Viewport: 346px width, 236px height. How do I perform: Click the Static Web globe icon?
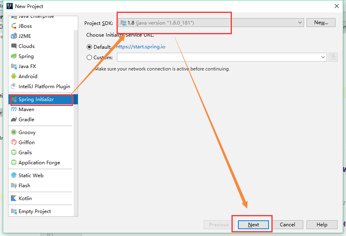tap(14, 176)
